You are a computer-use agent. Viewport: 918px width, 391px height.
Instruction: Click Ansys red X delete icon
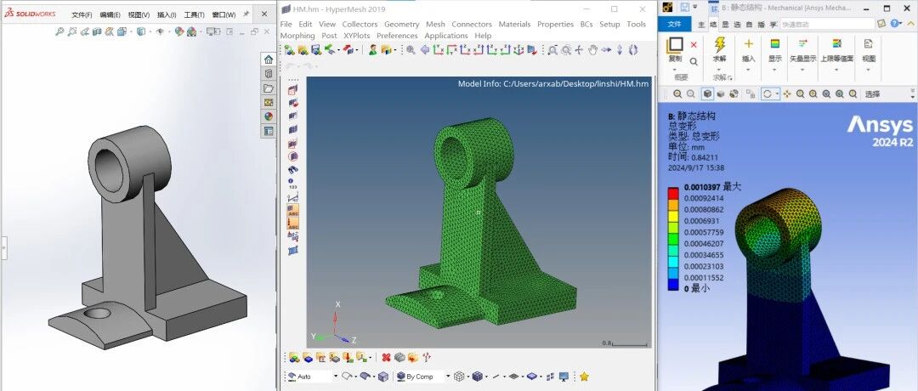point(694,44)
